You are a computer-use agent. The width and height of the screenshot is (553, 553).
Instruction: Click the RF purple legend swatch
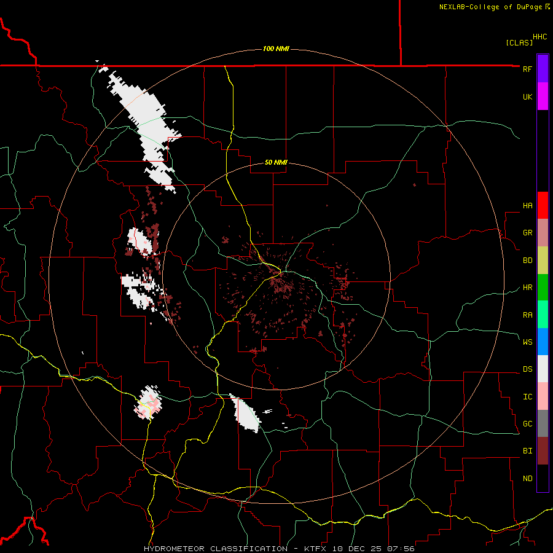[x=543, y=69]
